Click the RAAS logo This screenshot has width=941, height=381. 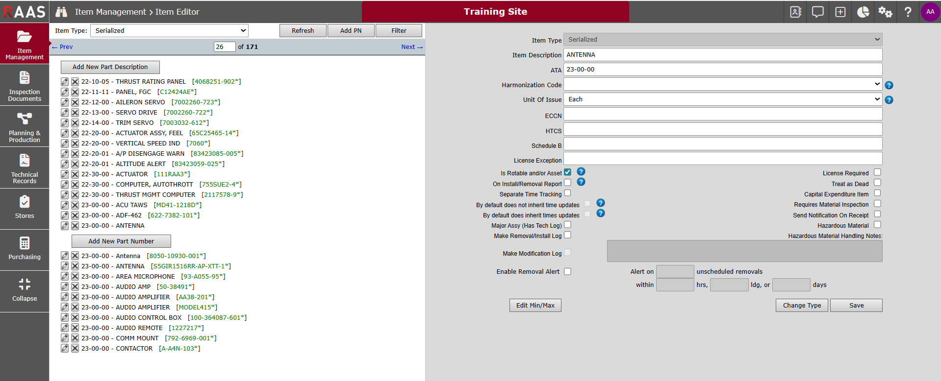pos(25,12)
